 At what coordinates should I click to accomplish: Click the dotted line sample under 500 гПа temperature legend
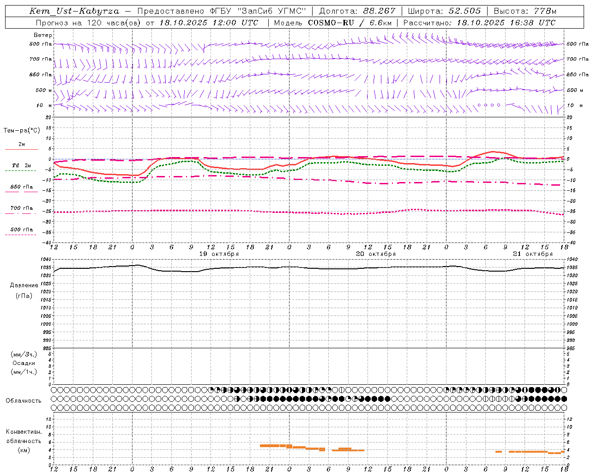[20, 235]
